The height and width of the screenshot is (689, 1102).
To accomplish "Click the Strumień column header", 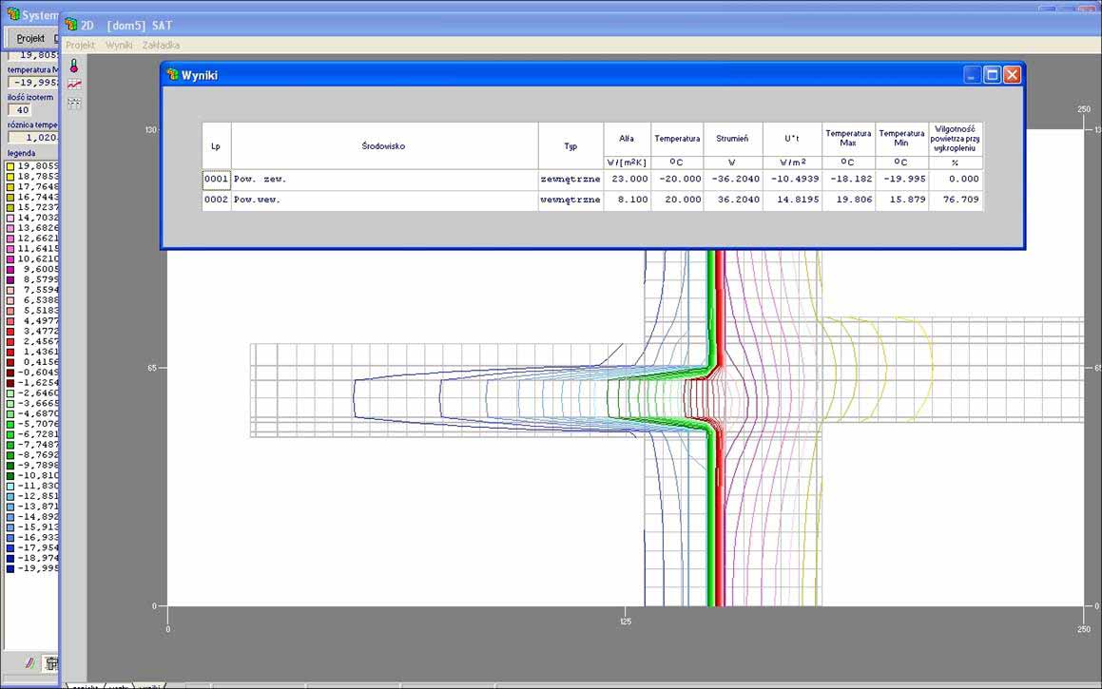I will [733, 139].
